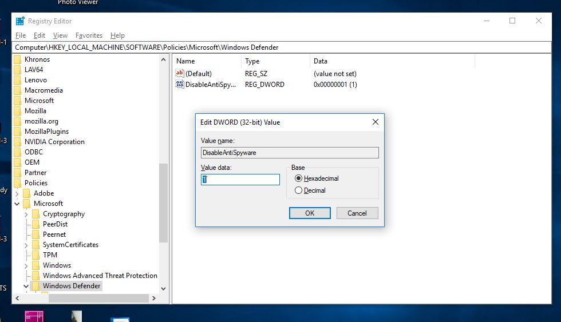Click the Type column header
561x322 pixels.
click(x=275, y=61)
